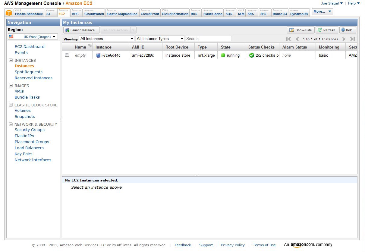Open the Events navigation link
Viewport: 365px width, 252px height.
pos(21,52)
